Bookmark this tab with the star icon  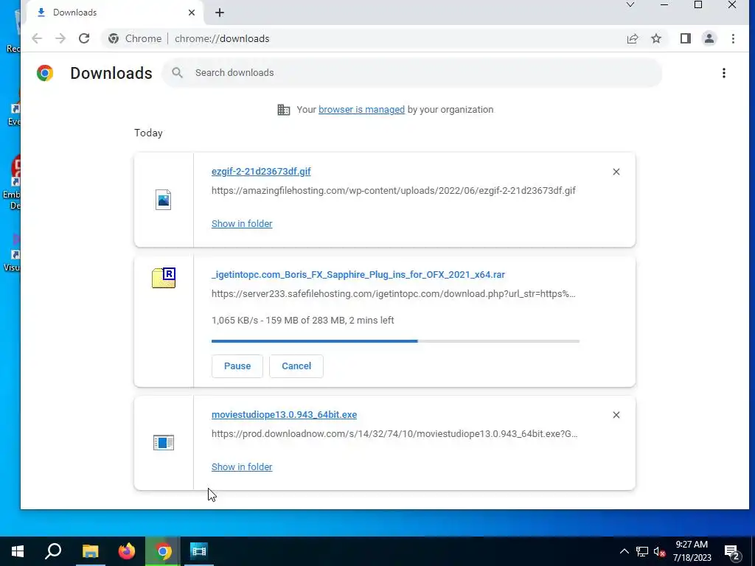[656, 38]
